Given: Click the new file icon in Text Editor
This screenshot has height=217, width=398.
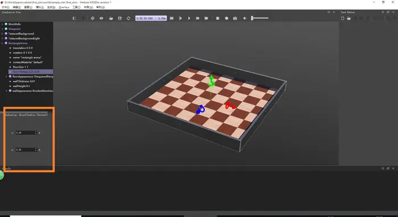Looking at the screenshot, I should tap(343, 18).
